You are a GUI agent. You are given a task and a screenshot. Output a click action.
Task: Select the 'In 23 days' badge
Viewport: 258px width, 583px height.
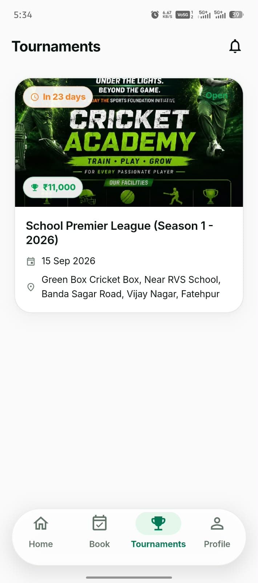click(58, 97)
